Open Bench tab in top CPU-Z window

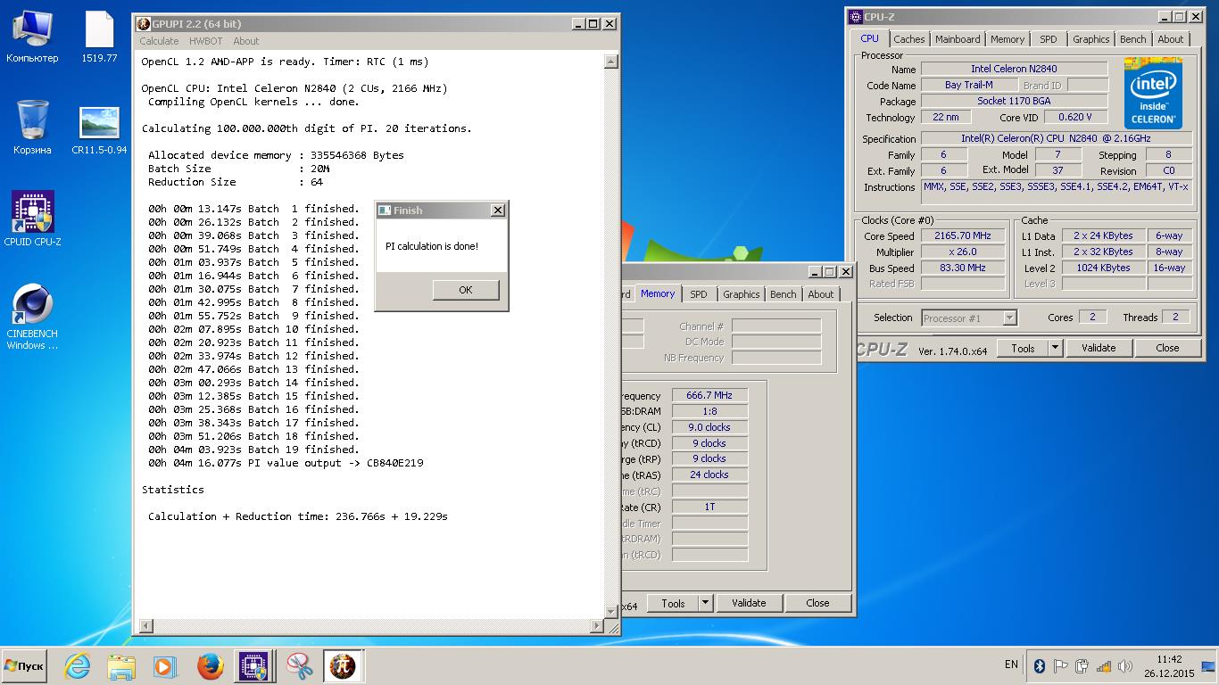(x=1133, y=39)
